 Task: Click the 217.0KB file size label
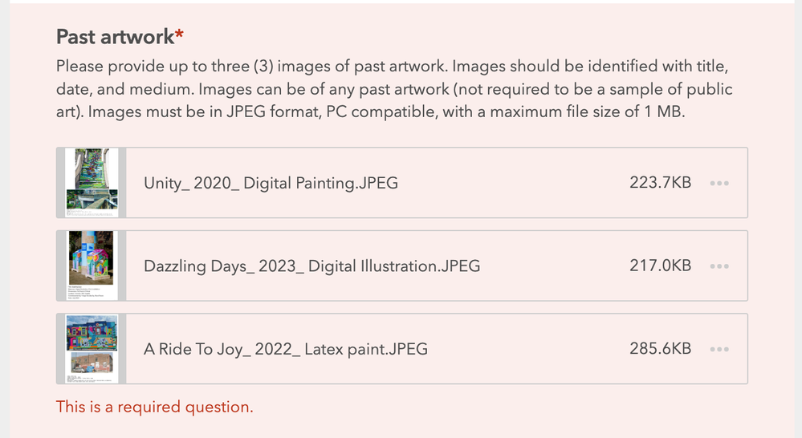pos(660,266)
